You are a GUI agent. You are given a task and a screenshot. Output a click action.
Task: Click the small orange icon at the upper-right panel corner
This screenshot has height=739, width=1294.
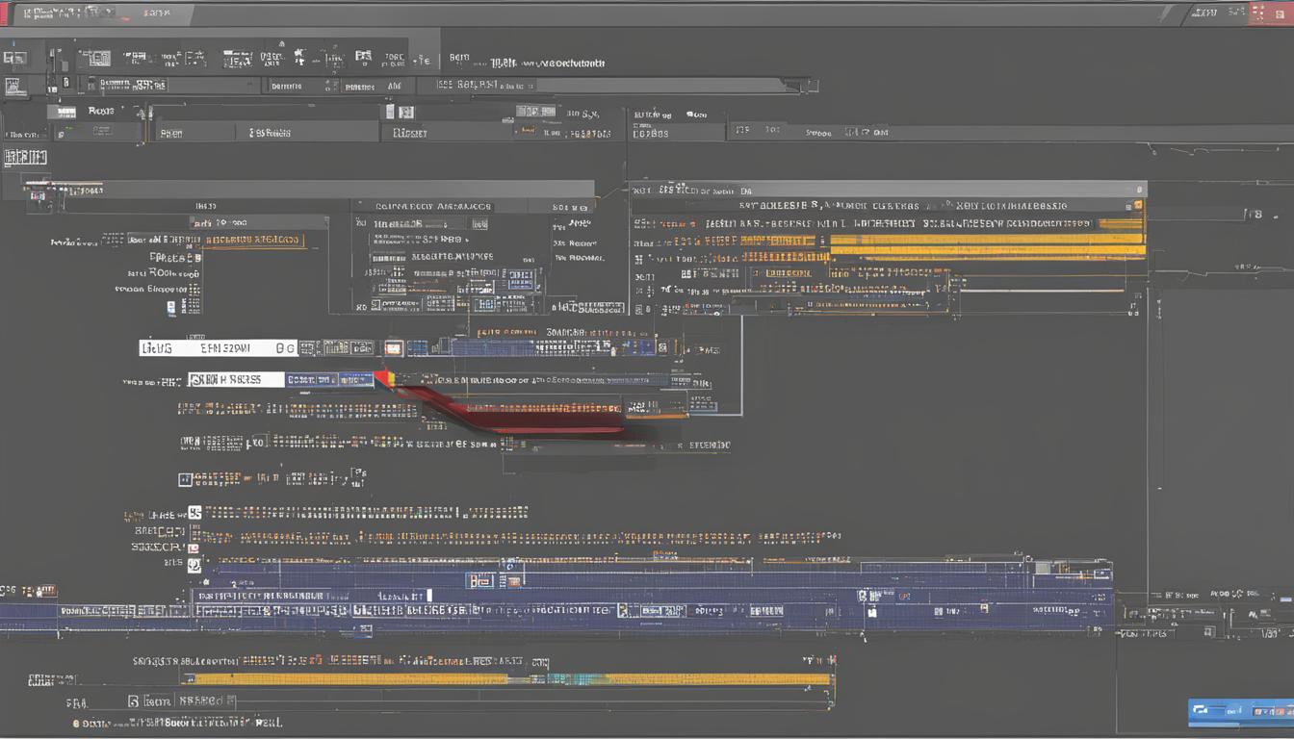pyautogui.click(x=1139, y=205)
